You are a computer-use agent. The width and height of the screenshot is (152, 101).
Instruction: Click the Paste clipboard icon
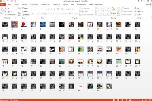pyautogui.click(x=2, y=10)
